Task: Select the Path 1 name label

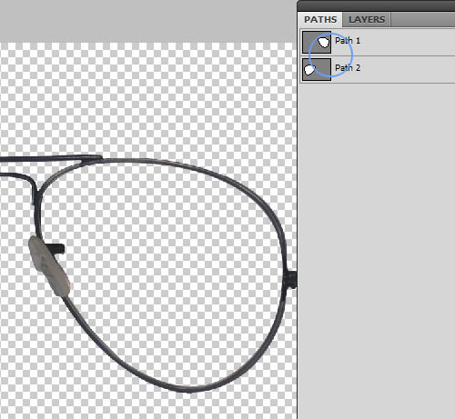Action: coord(348,41)
